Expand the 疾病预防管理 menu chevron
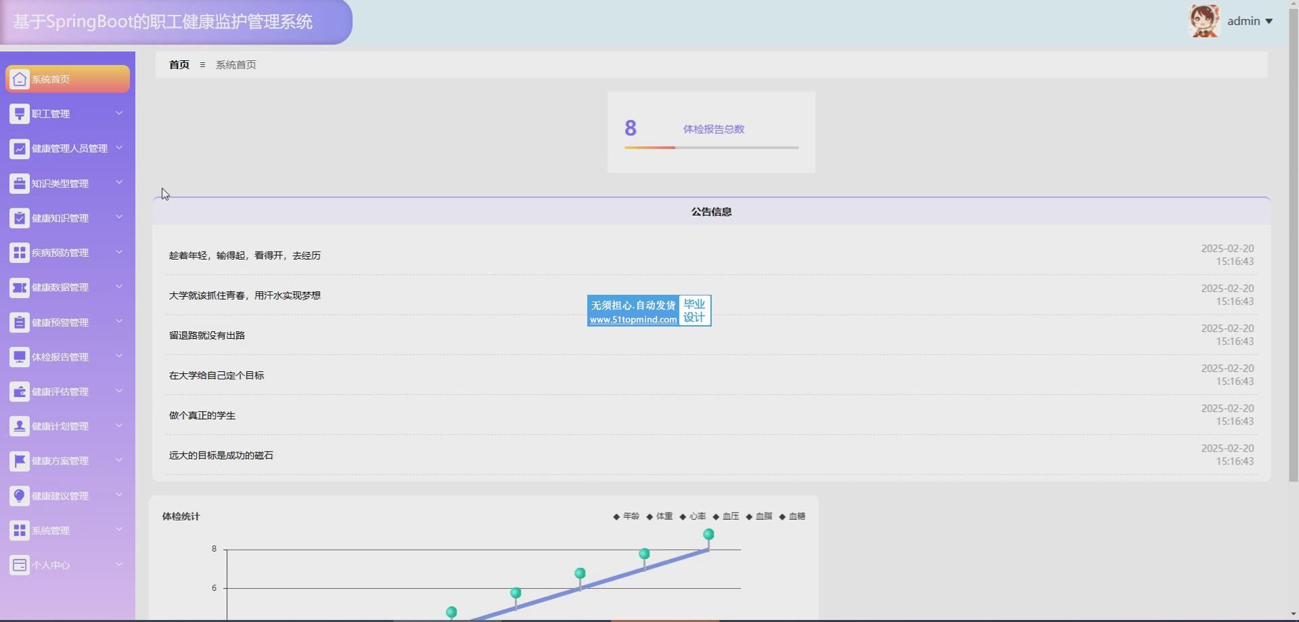The image size is (1299, 622). click(119, 252)
